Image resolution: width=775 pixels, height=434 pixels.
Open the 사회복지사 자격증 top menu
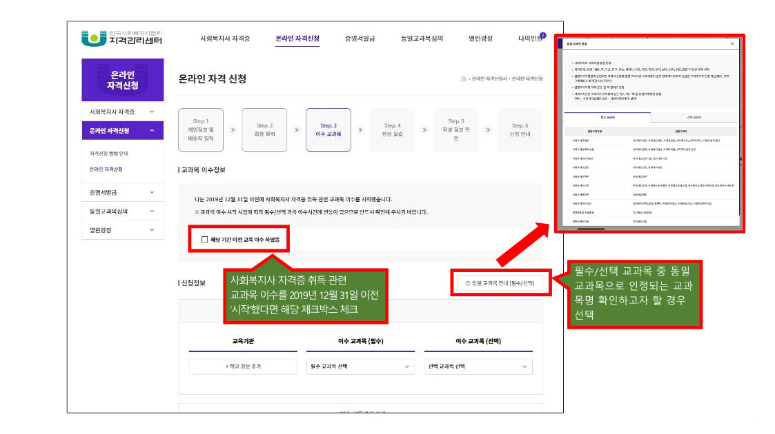coord(225,39)
